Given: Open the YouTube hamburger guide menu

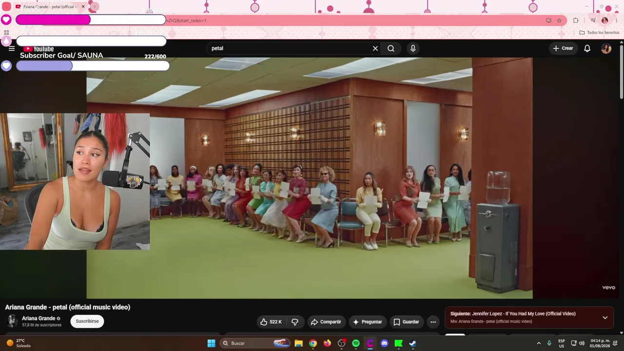Looking at the screenshot, I should coord(12,49).
